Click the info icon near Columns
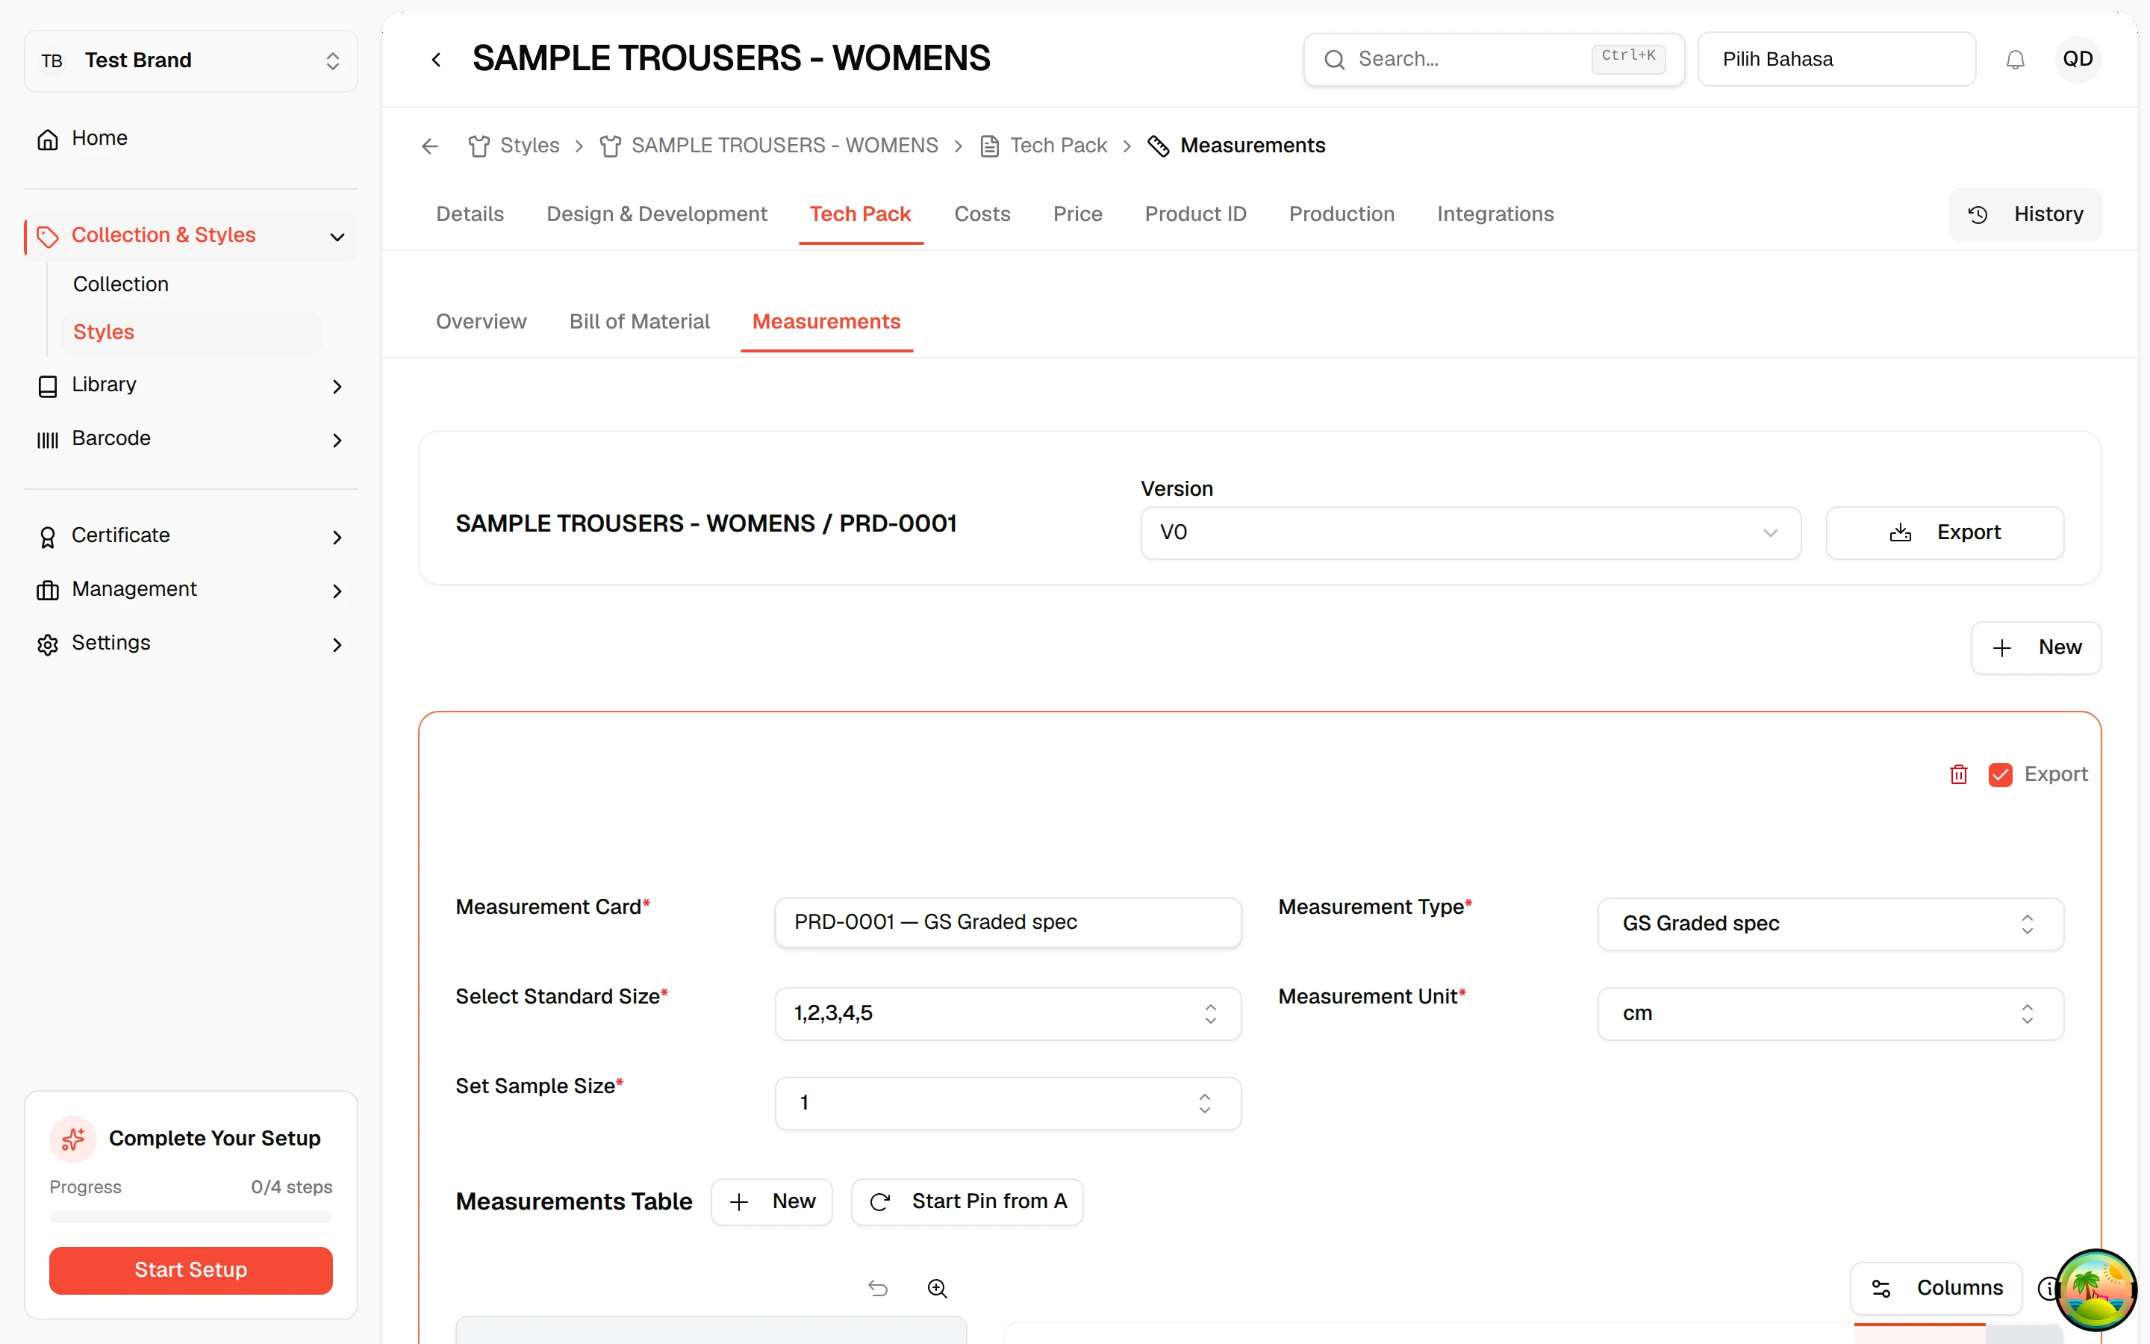The height and width of the screenshot is (1344, 2150). pyautogui.click(x=2046, y=1288)
